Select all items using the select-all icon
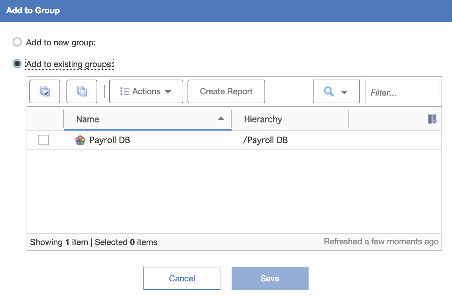The image size is (452, 296). coord(44,91)
